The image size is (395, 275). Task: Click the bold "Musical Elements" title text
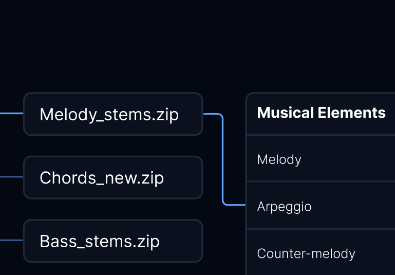point(322,113)
